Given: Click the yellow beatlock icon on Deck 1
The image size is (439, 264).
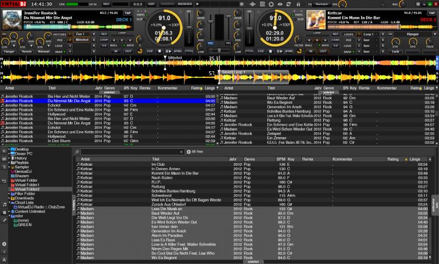Looking at the screenshot, I should pyautogui.click(x=140, y=51).
